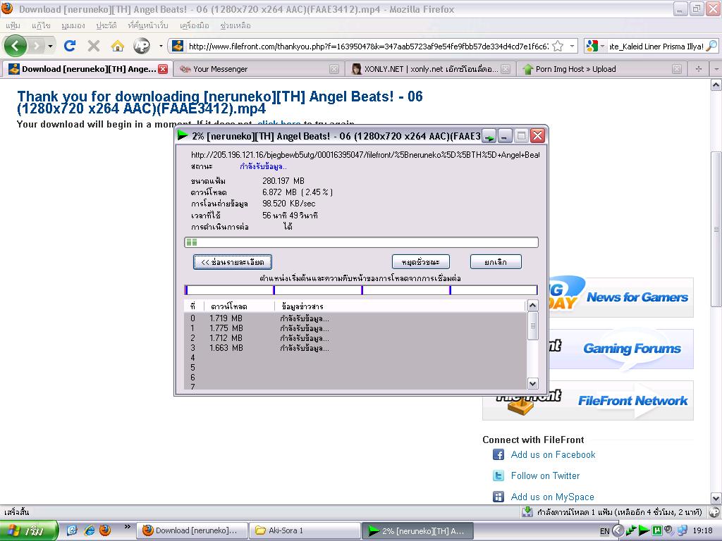Click the AP toolbar button
The width and height of the screenshot is (722, 541).
click(141, 46)
